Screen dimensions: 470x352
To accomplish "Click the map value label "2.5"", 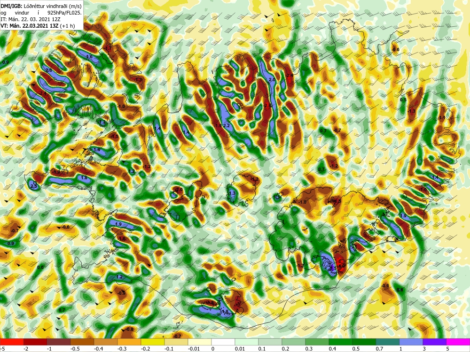I will point(34,186).
